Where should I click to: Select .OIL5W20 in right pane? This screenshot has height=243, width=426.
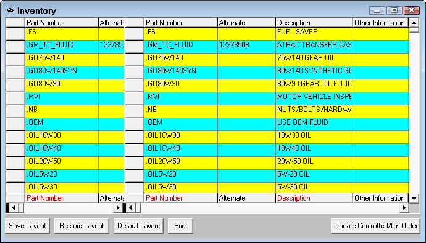tap(181, 176)
